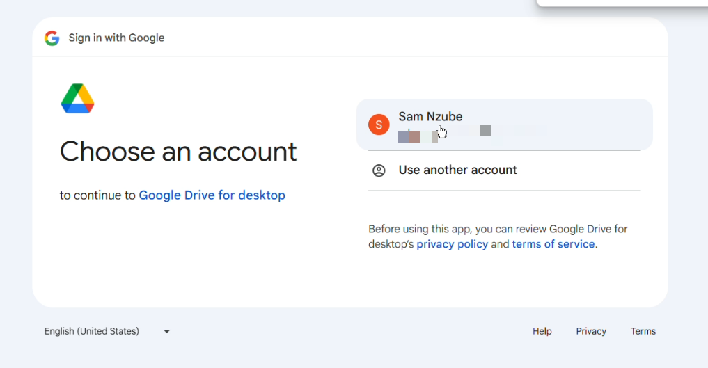The image size is (708, 368).
Task: Click the 'to continue to' text
Action: pos(97,195)
